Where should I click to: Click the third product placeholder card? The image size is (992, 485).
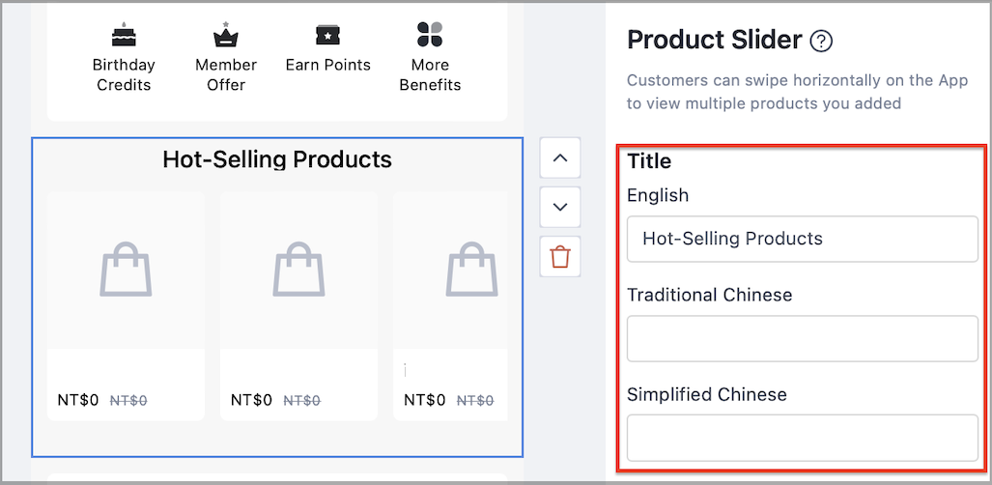tap(450, 306)
